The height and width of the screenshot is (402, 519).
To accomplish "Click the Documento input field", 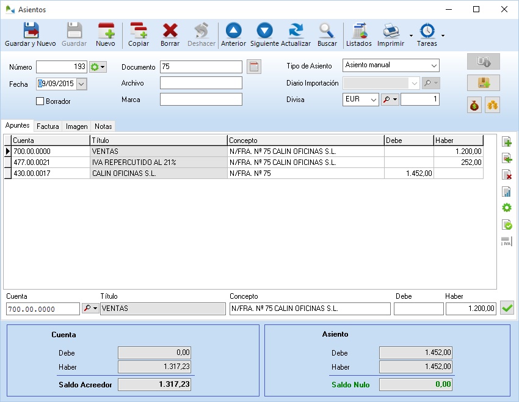I will [x=201, y=67].
